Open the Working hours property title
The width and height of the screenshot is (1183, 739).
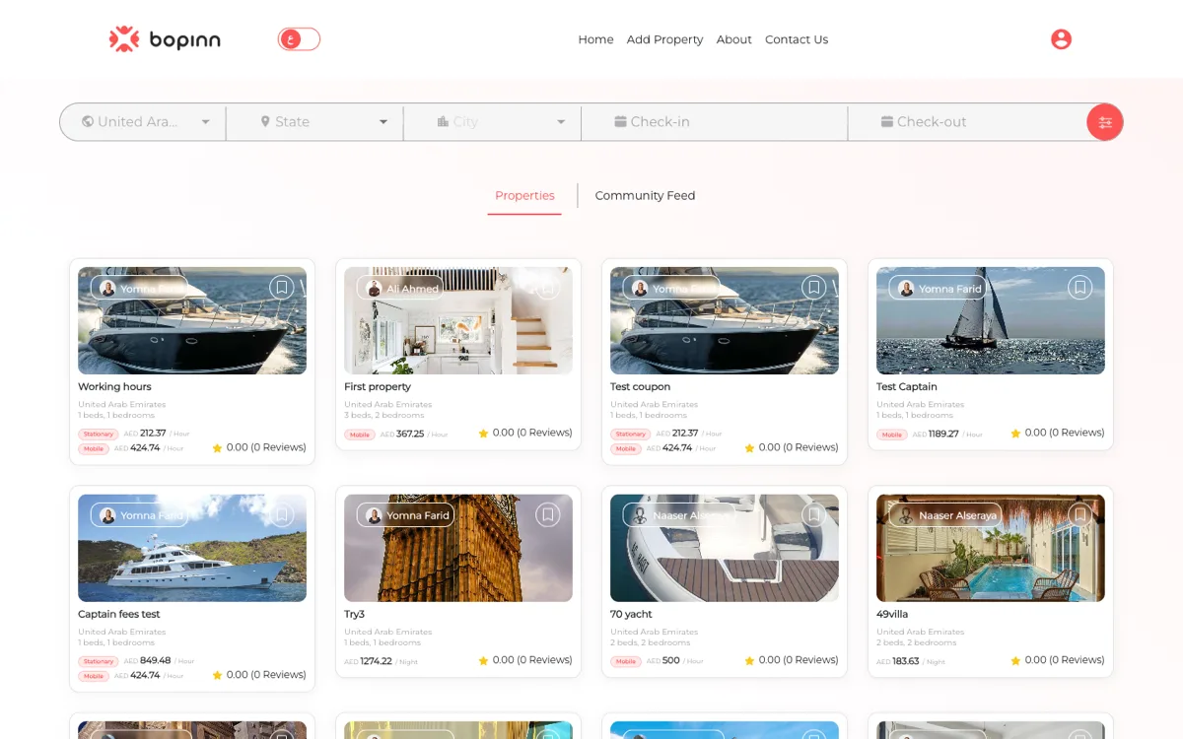pyautogui.click(x=114, y=387)
